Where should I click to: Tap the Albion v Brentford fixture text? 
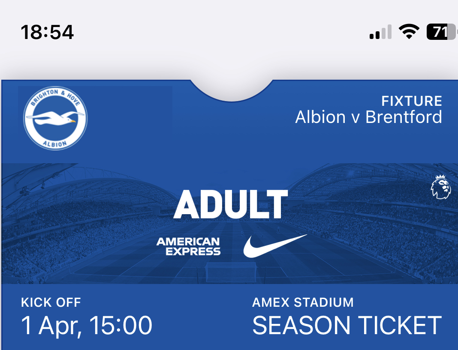tap(369, 117)
